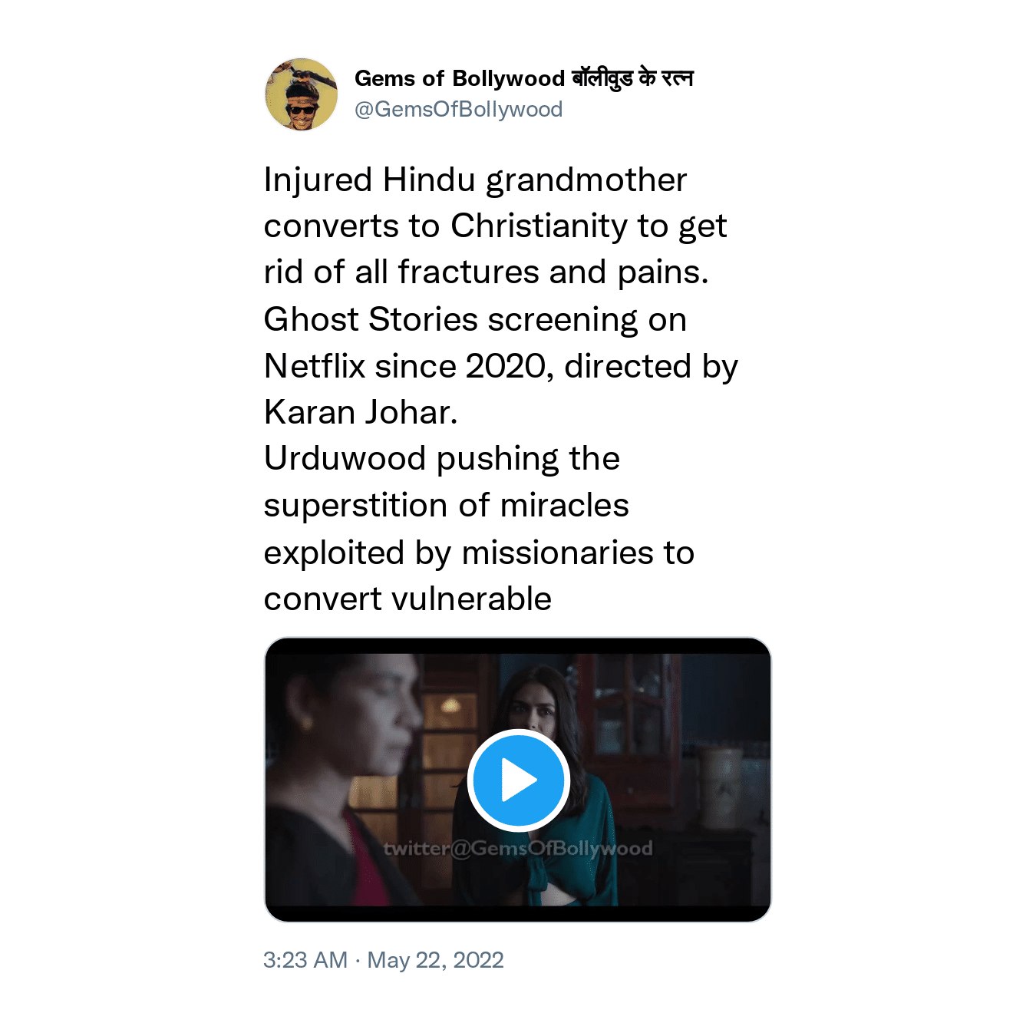Click the word Netflix in the tweet
Viewport: 1036px width, 1036px height.
314,366
